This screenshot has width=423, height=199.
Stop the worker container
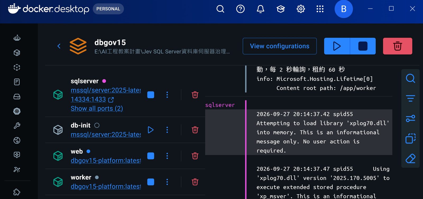click(151, 182)
